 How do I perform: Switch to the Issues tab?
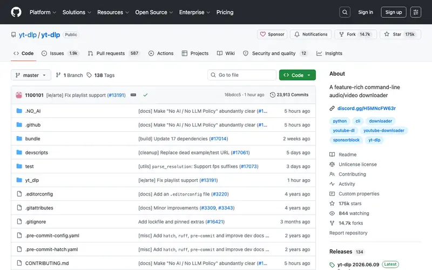tap(60, 53)
